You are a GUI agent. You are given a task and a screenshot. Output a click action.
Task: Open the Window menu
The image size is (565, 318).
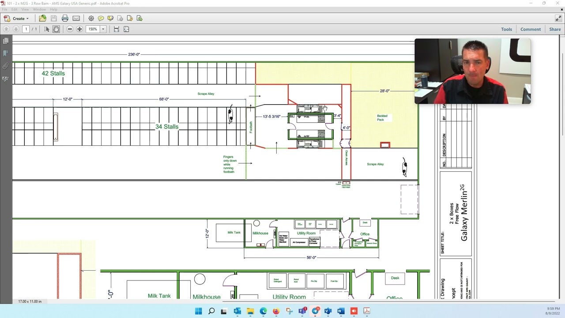[x=39, y=9]
